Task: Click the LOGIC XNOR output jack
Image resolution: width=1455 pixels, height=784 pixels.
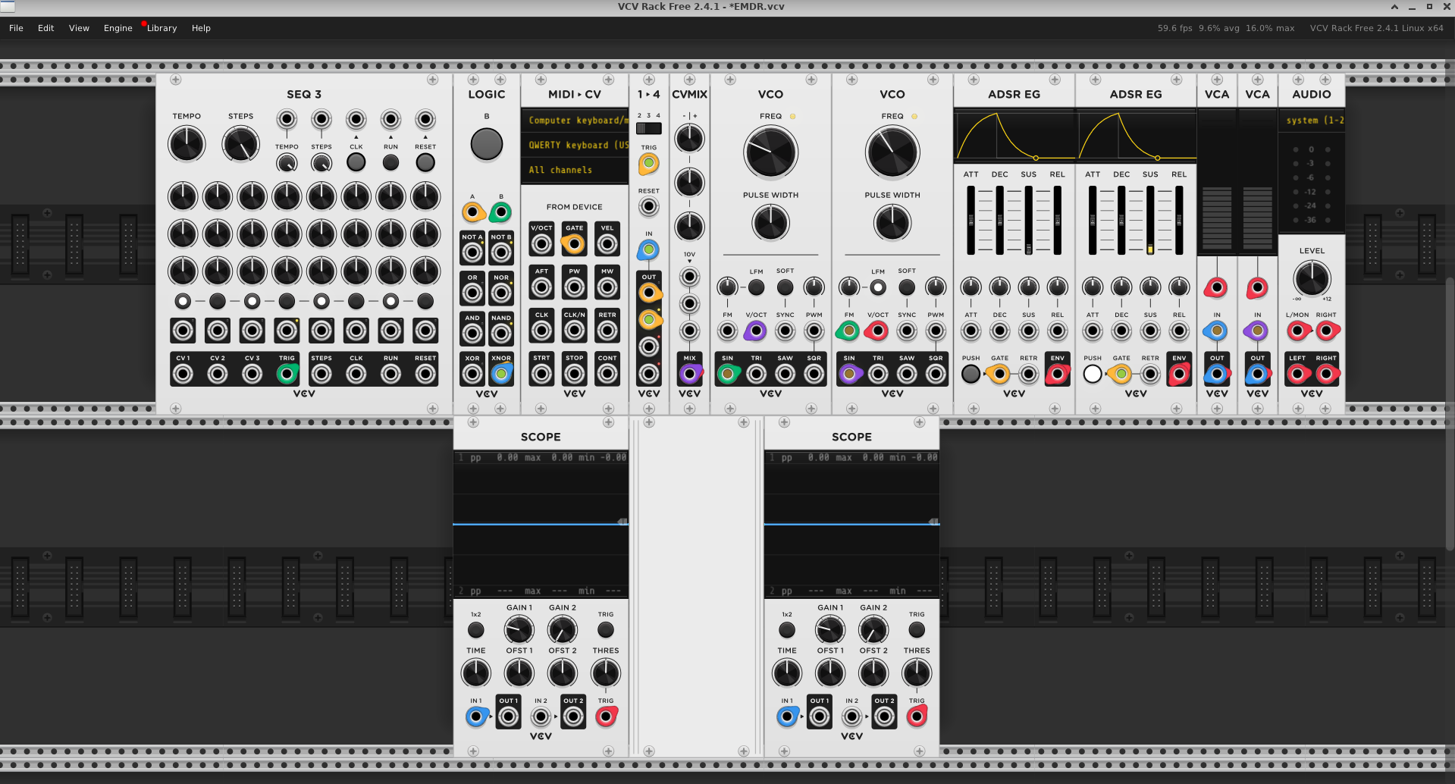Action: point(501,373)
